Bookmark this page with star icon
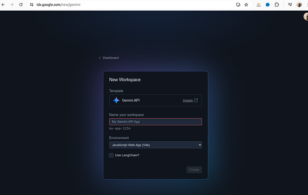 tap(246, 5)
